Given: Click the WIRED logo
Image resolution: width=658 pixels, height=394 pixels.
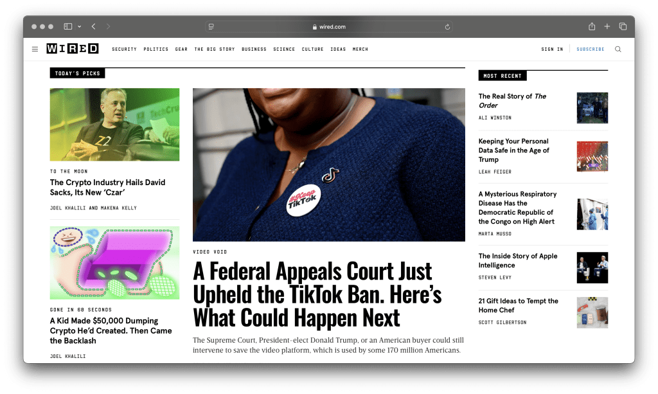Looking at the screenshot, I should [73, 49].
